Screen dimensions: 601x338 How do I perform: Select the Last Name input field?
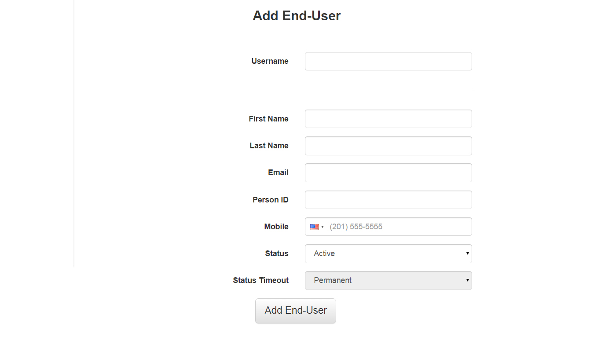pos(388,146)
